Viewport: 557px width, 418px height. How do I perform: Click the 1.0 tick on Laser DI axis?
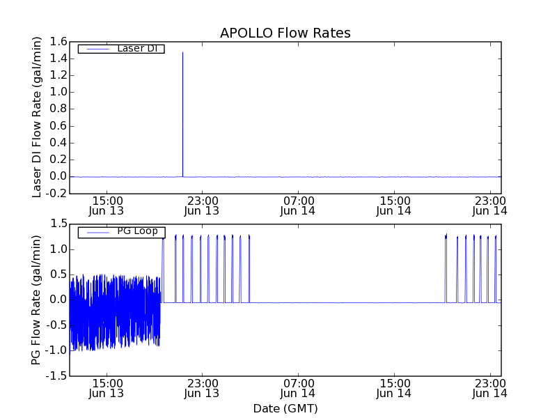tap(58, 92)
